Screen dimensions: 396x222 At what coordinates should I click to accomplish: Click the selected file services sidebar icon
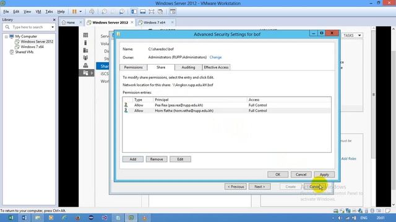85,73
